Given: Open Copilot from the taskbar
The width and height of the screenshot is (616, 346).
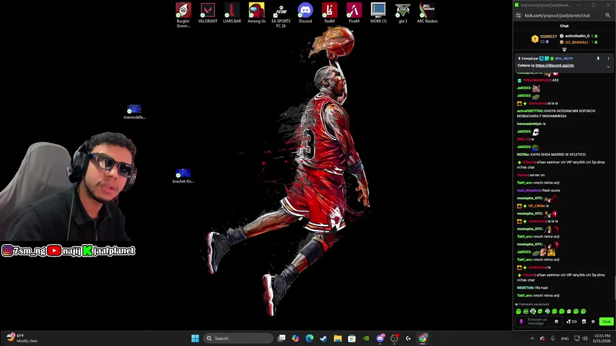Looking at the screenshot, I should (x=295, y=338).
